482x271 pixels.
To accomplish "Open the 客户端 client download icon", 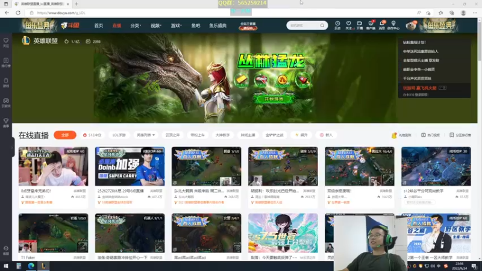I will [x=371, y=25].
